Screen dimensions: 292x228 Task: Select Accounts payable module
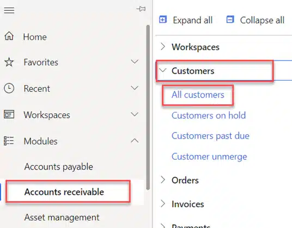coord(58,167)
